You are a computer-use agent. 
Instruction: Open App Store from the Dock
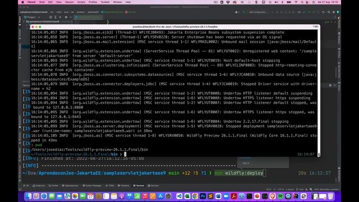pyautogui.click(x=160, y=196)
